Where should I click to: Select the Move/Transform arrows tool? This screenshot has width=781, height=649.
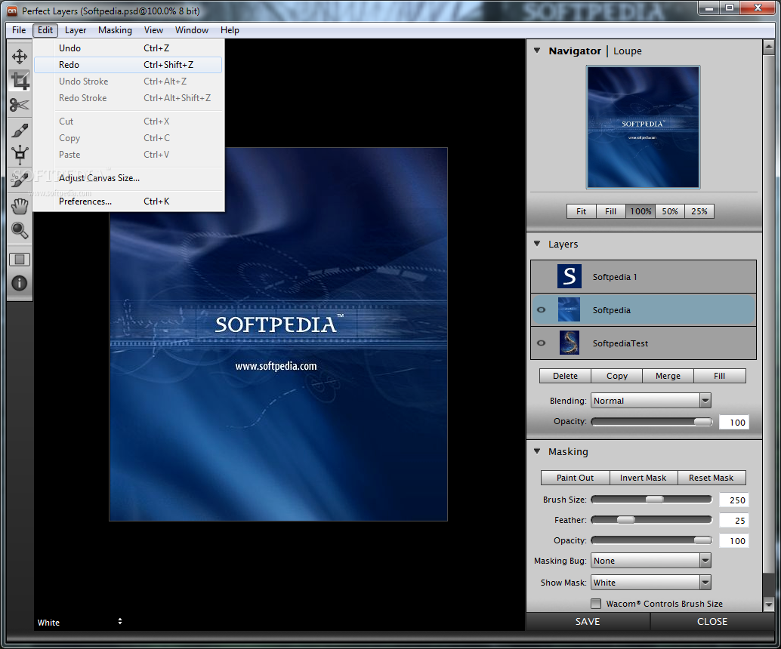tap(20, 57)
